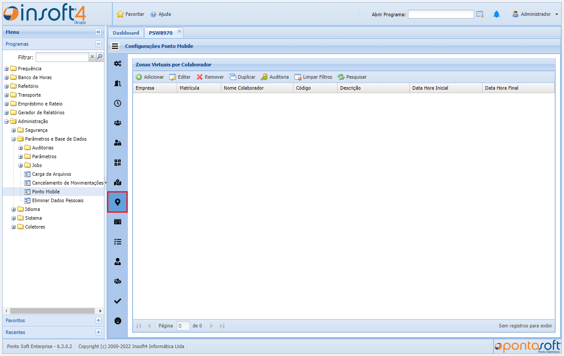Click the sad face icon in sidebar

click(117, 321)
